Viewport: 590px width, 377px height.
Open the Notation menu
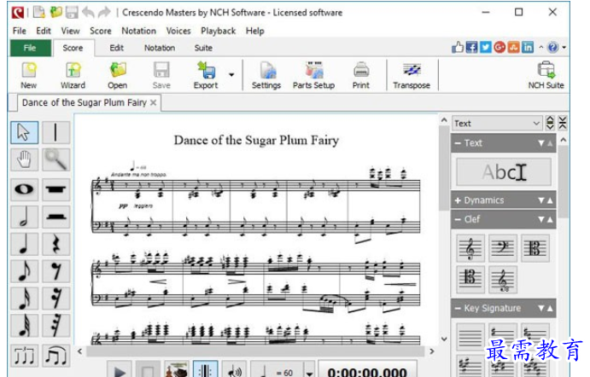138,31
